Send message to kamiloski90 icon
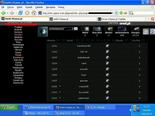This screenshot has width=155, height=116. (x=108, y=46)
